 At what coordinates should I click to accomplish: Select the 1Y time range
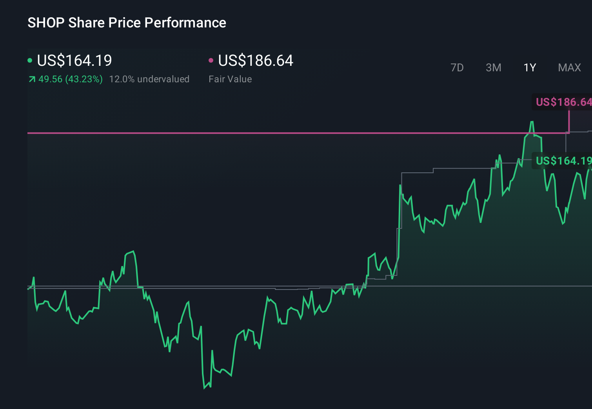point(529,67)
